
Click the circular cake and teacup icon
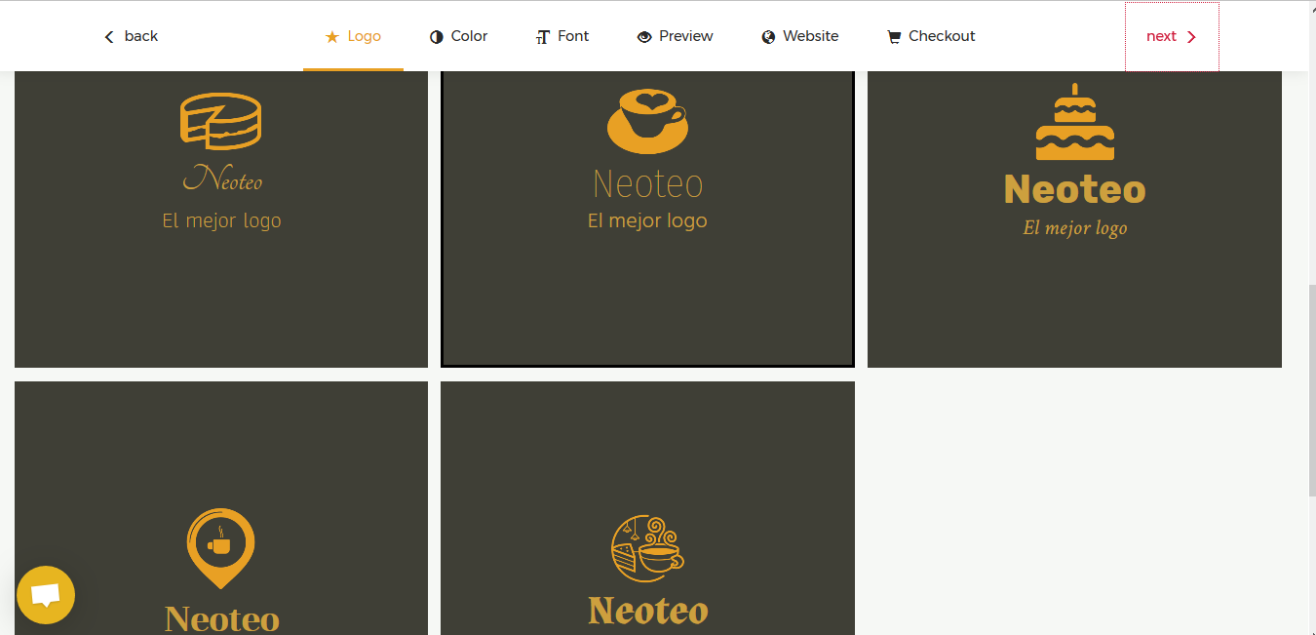(x=647, y=548)
